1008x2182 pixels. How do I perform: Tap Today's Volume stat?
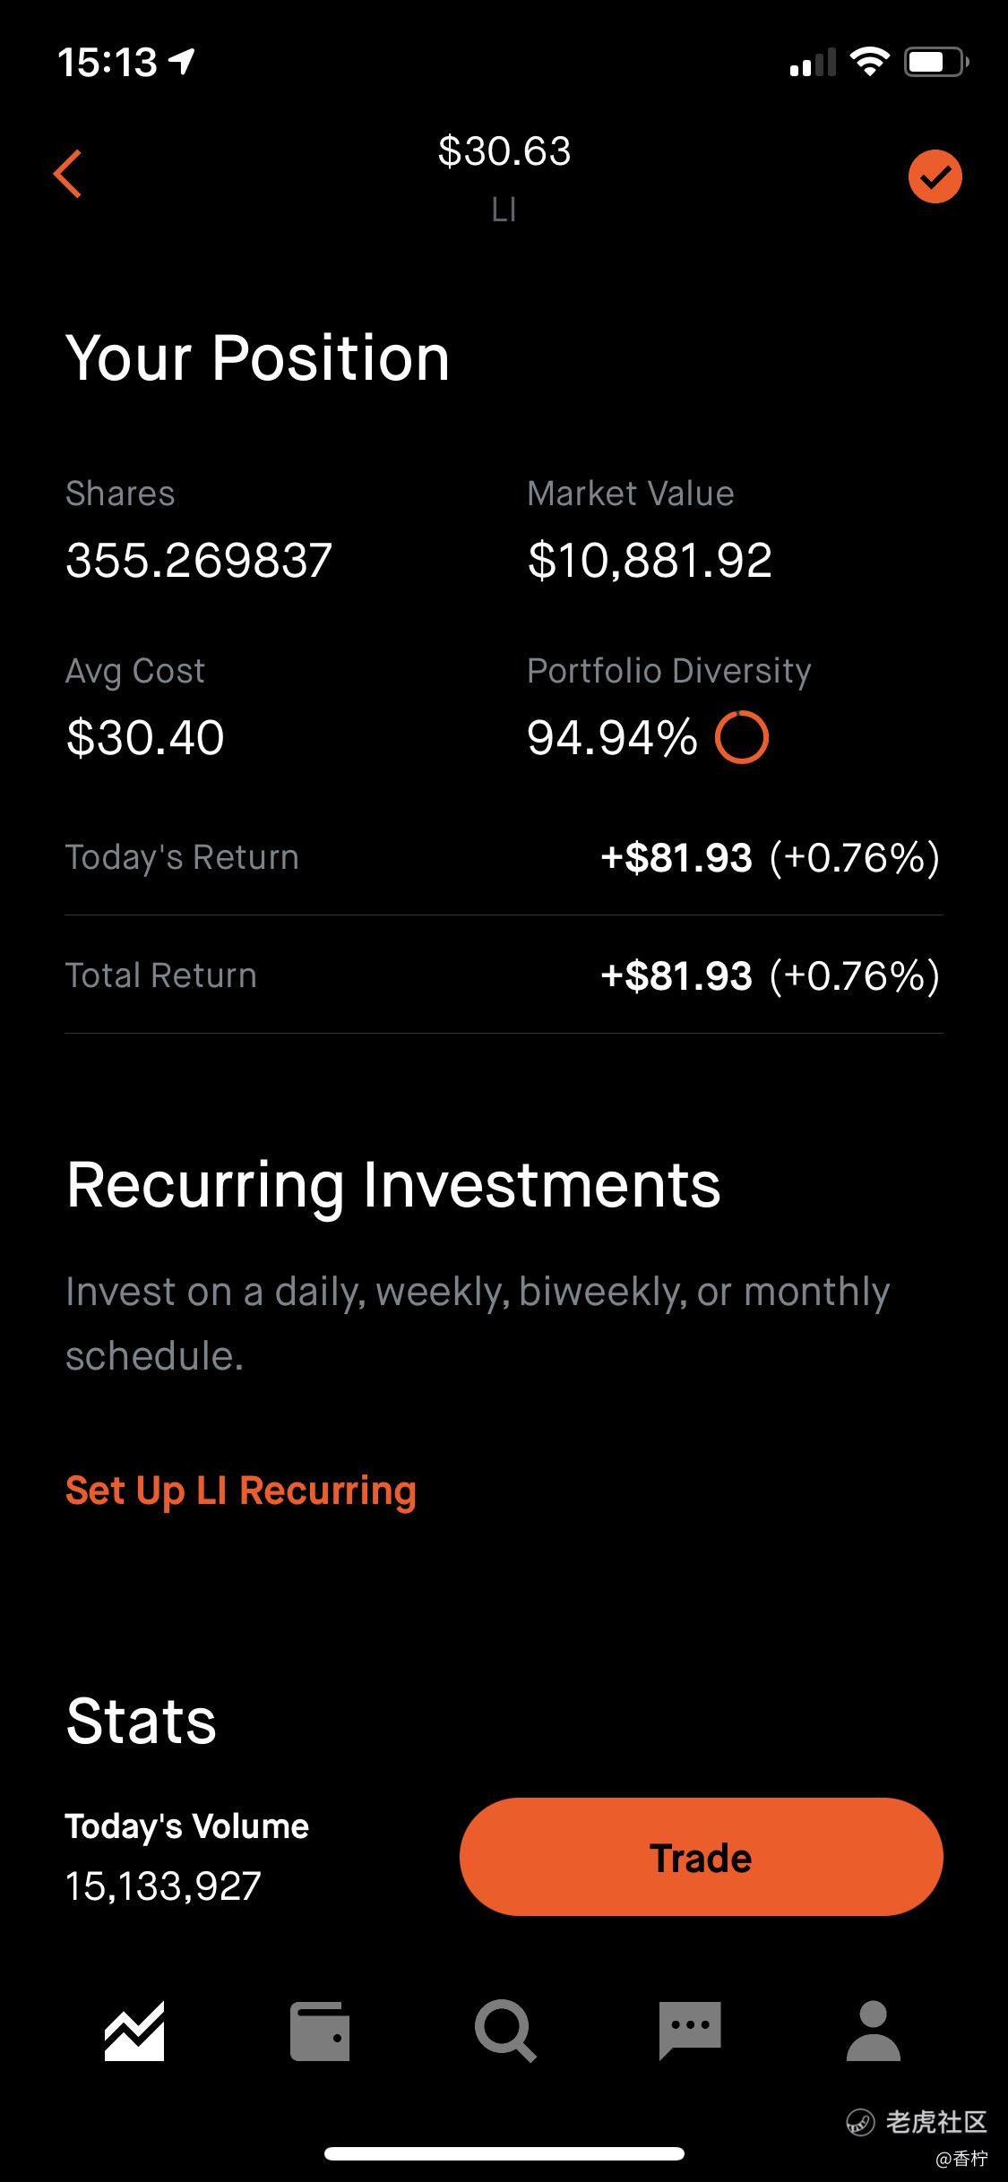187,1856
